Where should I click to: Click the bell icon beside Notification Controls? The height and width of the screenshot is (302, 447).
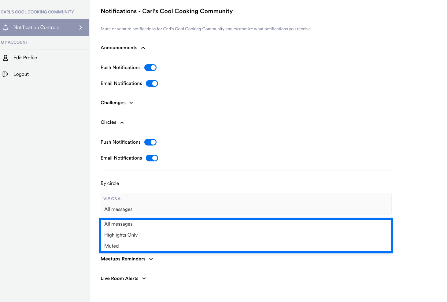click(x=6, y=28)
